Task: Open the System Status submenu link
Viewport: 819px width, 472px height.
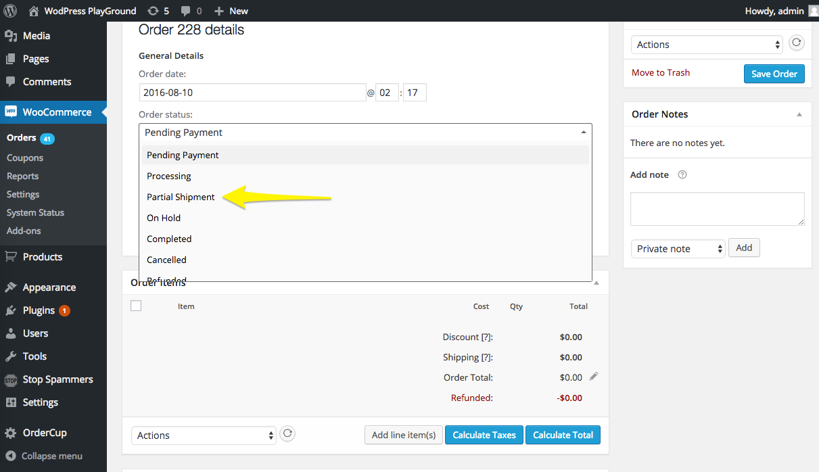Action: coord(36,212)
